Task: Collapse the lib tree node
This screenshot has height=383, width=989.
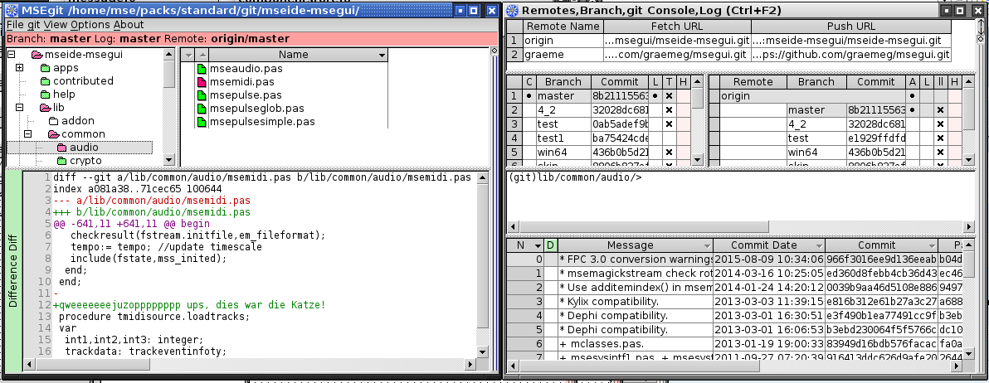Action: point(19,108)
